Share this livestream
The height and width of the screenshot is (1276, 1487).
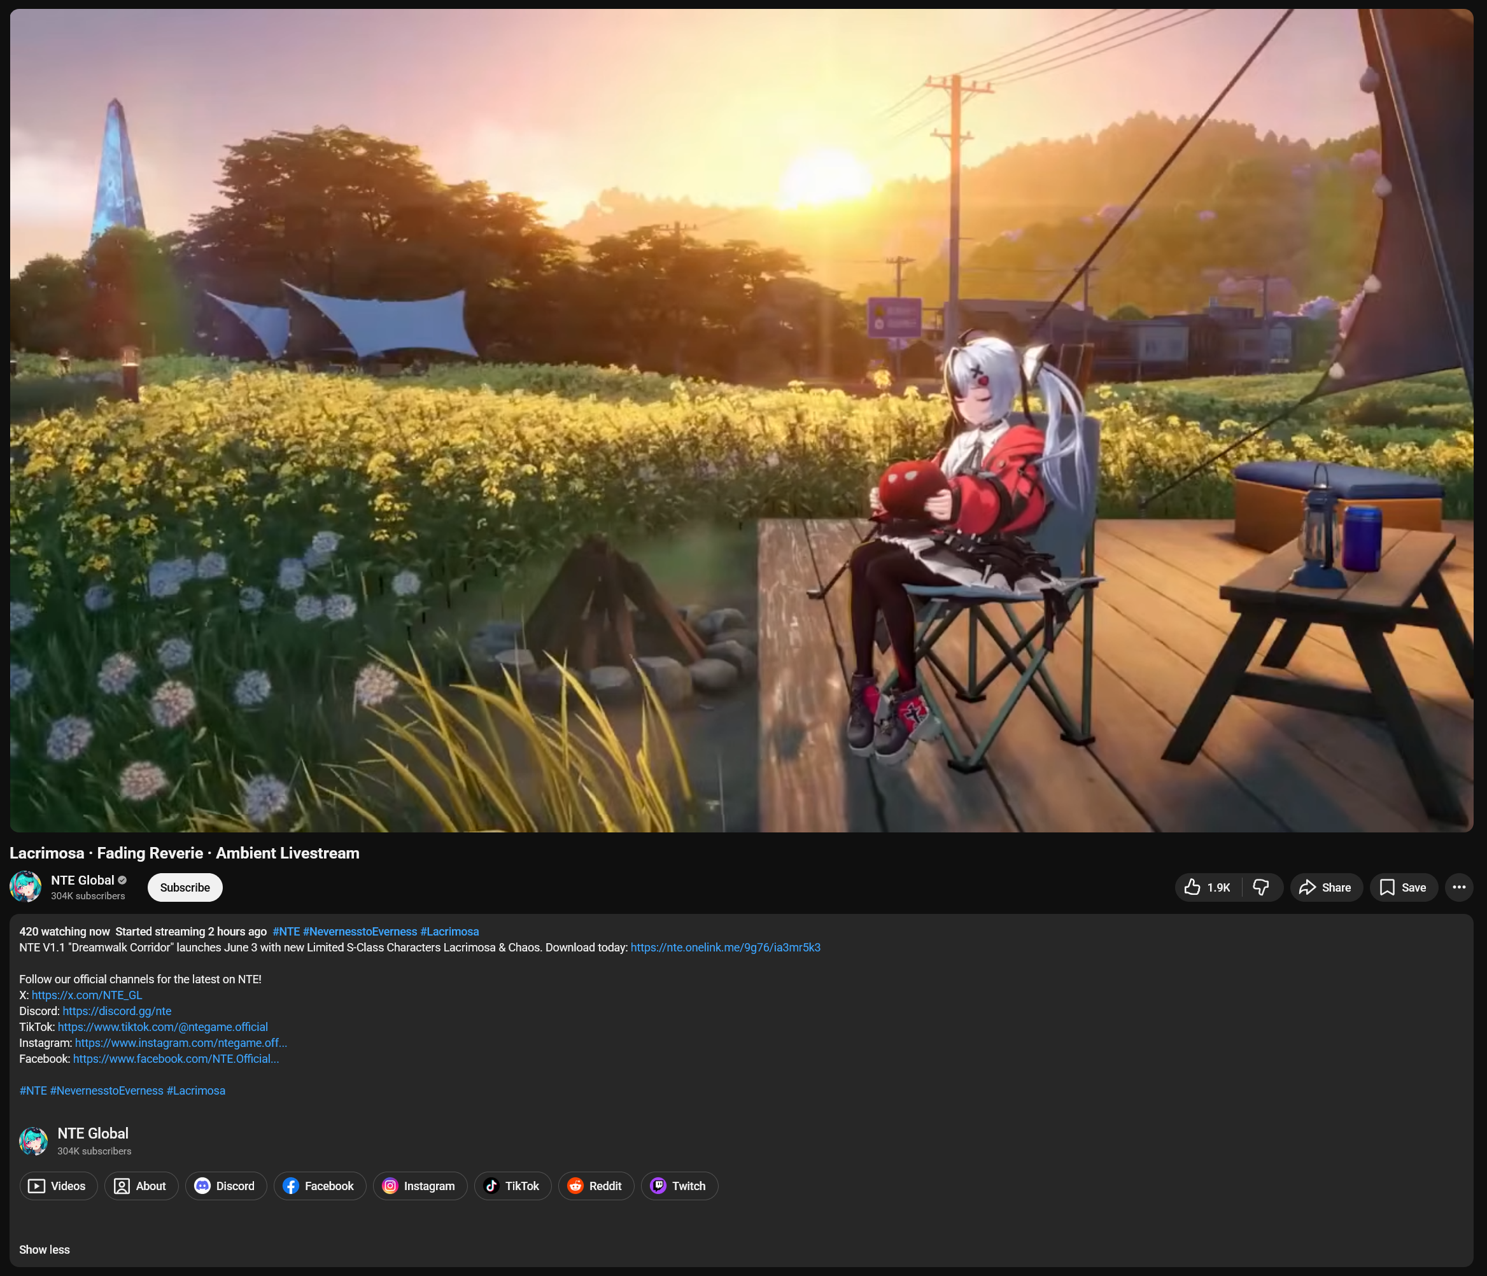pos(1325,888)
